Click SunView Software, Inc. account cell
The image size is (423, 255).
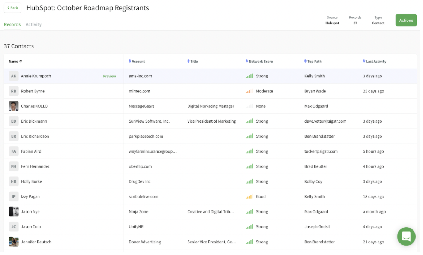pyautogui.click(x=149, y=121)
